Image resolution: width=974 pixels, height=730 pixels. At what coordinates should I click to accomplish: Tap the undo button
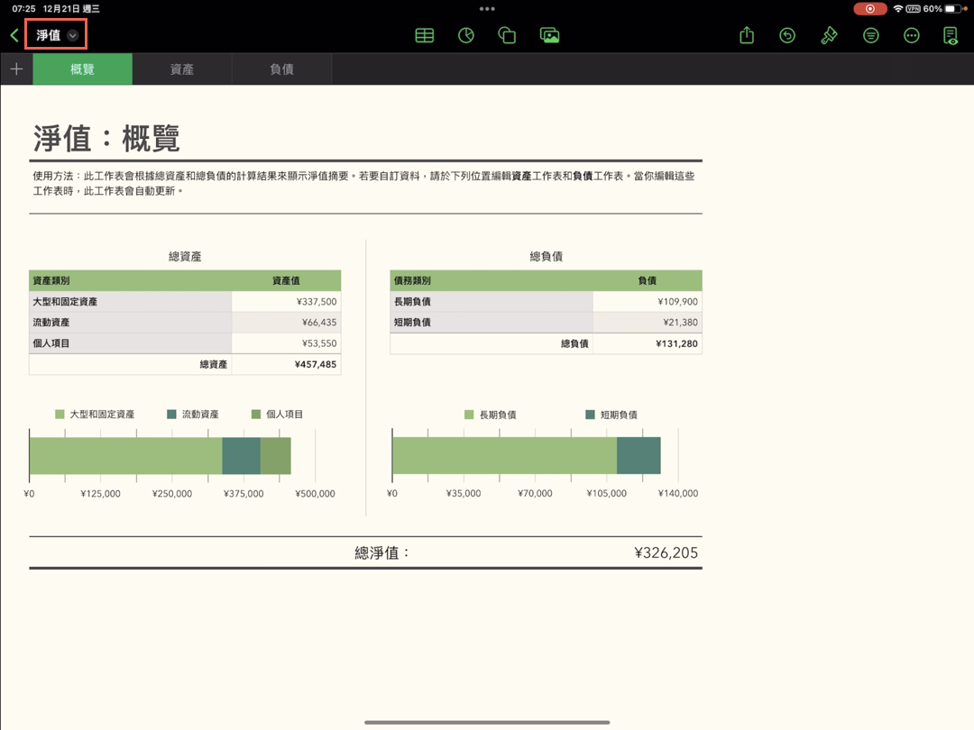click(787, 35)
